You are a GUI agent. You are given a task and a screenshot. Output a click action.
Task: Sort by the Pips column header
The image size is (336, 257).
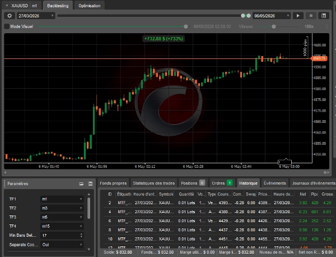[x=314, y=194]
